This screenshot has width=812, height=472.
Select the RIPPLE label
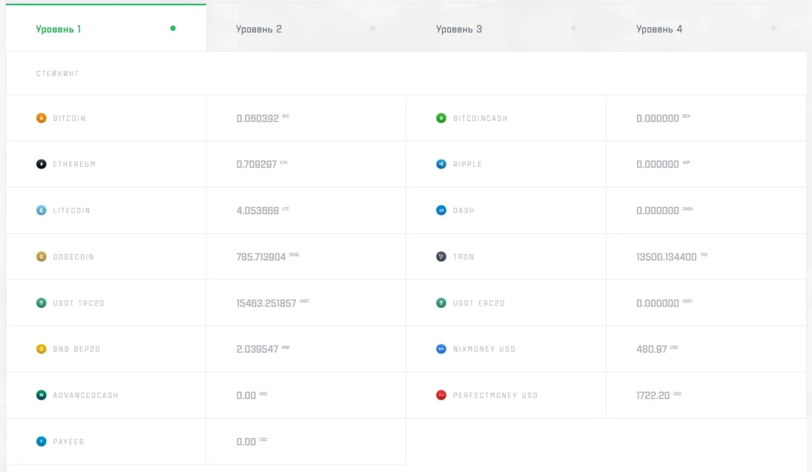click(468, 164)
